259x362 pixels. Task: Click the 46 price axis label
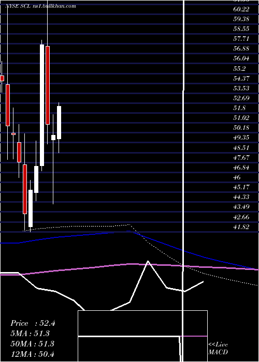237,177
